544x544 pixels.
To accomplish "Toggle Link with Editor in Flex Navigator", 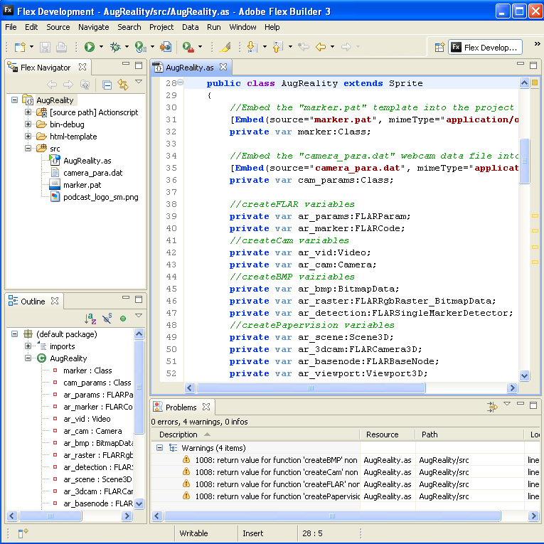I will [123, 85].
